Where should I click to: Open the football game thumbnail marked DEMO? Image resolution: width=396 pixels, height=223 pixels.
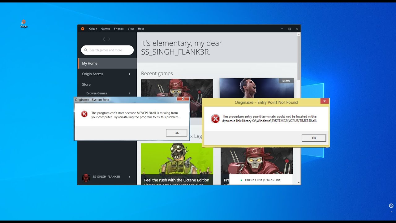pyautogui.click(x=256, y=88)
